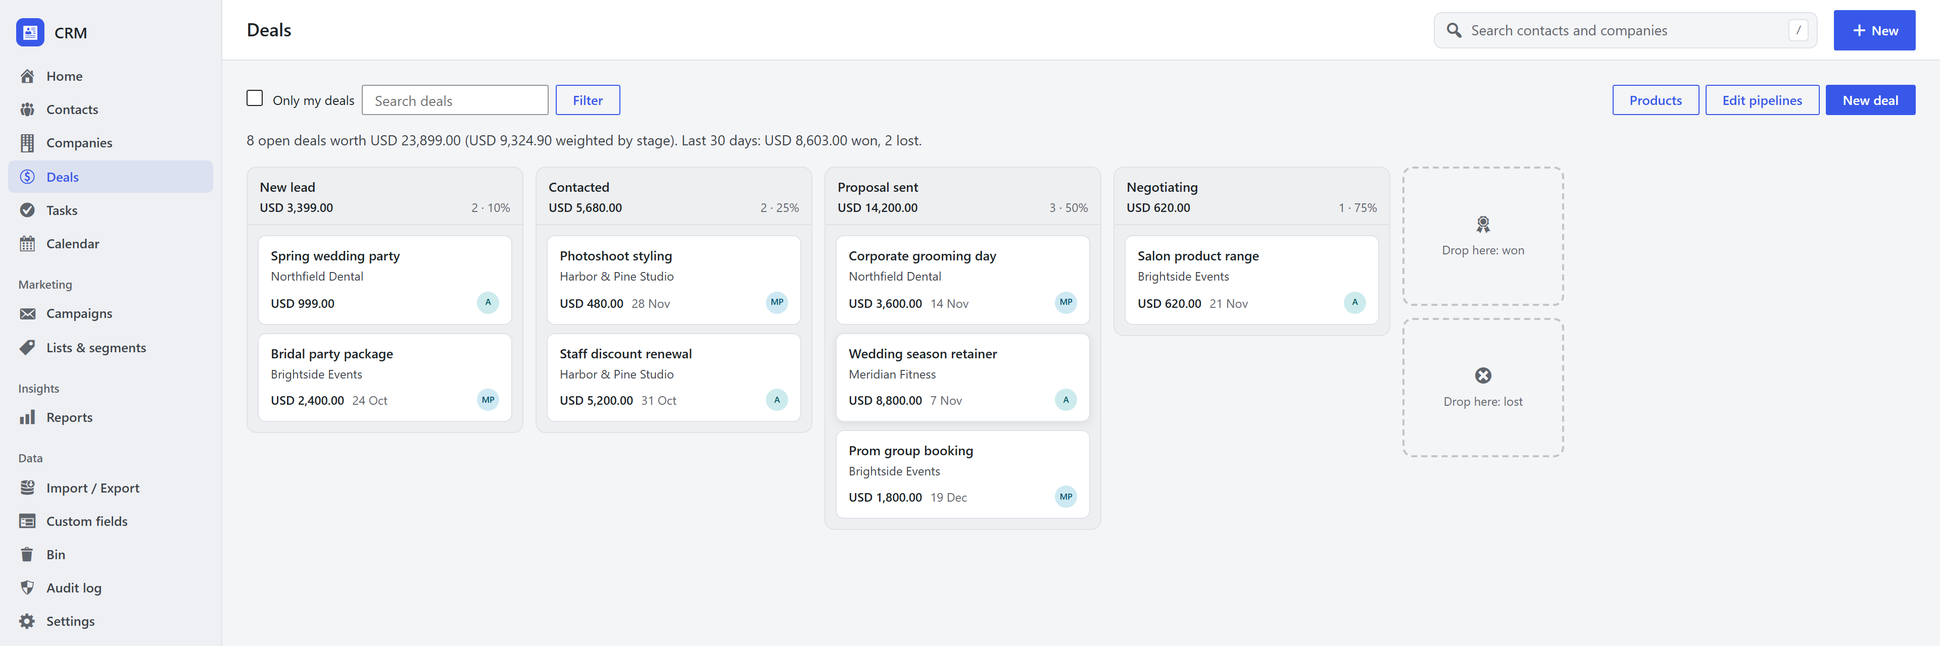Focus the Search contacts and companies field

point(1624,30)
